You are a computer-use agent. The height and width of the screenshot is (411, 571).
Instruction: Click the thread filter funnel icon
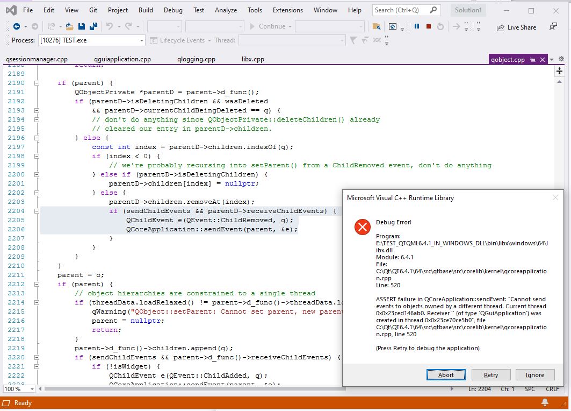353,40
